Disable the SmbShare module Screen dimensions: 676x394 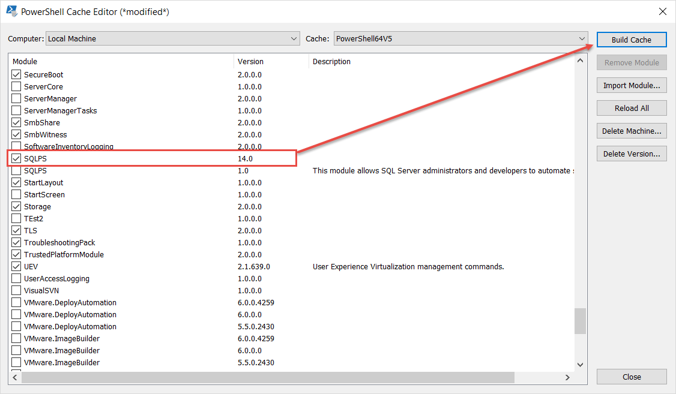pyautogui.click(x=16, y=122)
